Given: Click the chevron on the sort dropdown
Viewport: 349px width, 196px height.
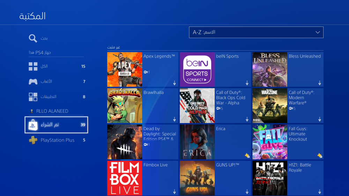Looking at the screenshot, I should [x=318, y=32].
